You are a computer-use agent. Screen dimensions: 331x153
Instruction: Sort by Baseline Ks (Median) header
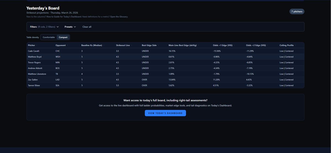[x=93, y=45]
